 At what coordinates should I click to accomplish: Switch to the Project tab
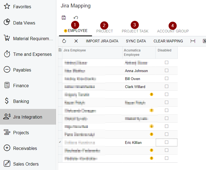pos(105,31)
